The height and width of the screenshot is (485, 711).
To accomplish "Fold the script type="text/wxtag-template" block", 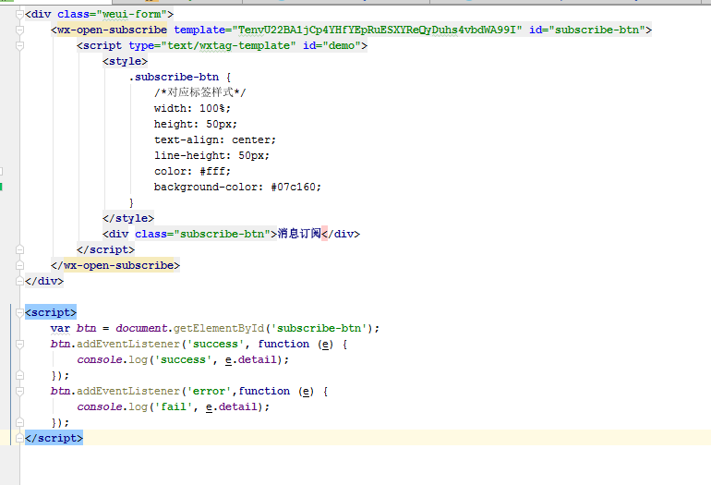I will (x=19, y=46).
